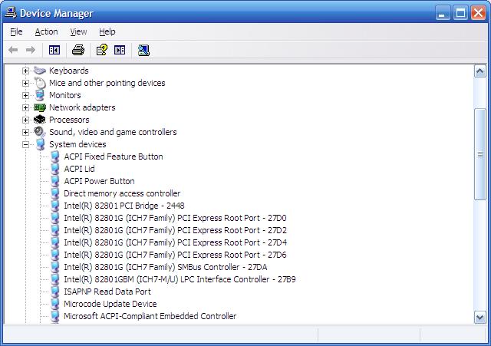Select the Network adapters label

coord(82,107)
